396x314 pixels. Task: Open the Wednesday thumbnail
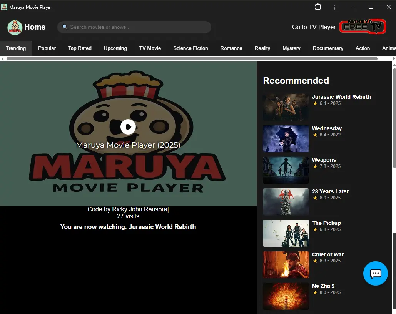tap(286, 139)
